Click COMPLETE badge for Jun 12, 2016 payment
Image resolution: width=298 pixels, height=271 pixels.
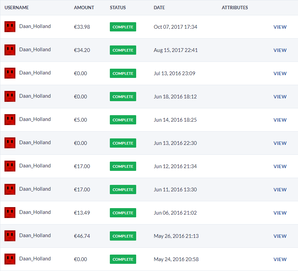click(x=123, y=166)
